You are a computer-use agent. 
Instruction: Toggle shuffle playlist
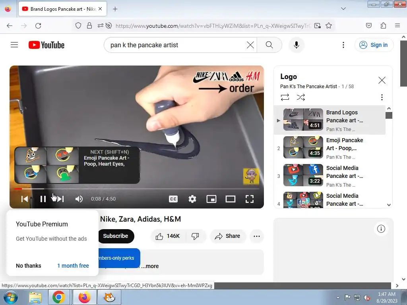300,97
